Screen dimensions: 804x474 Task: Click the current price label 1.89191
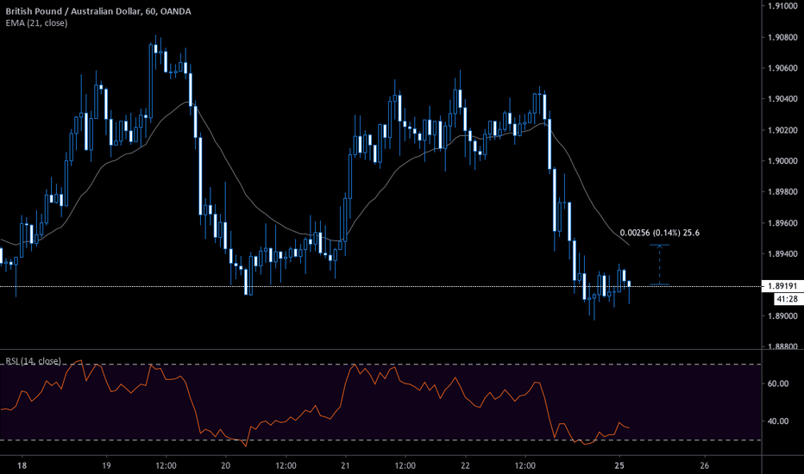pos(782,286)
